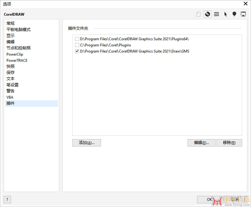Open 节点和控制柄 settings
Viewport: 251px width, 207px height.
pos(31,48)
